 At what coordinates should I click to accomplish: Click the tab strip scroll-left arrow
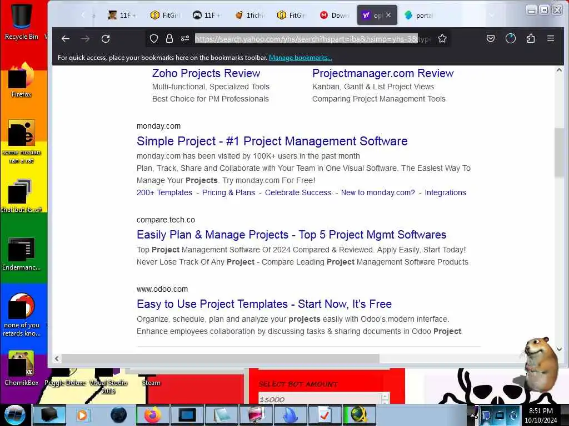tap(83, 15)
